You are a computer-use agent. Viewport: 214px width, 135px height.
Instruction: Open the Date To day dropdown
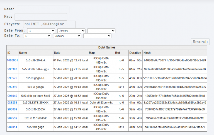coord(37,36)
